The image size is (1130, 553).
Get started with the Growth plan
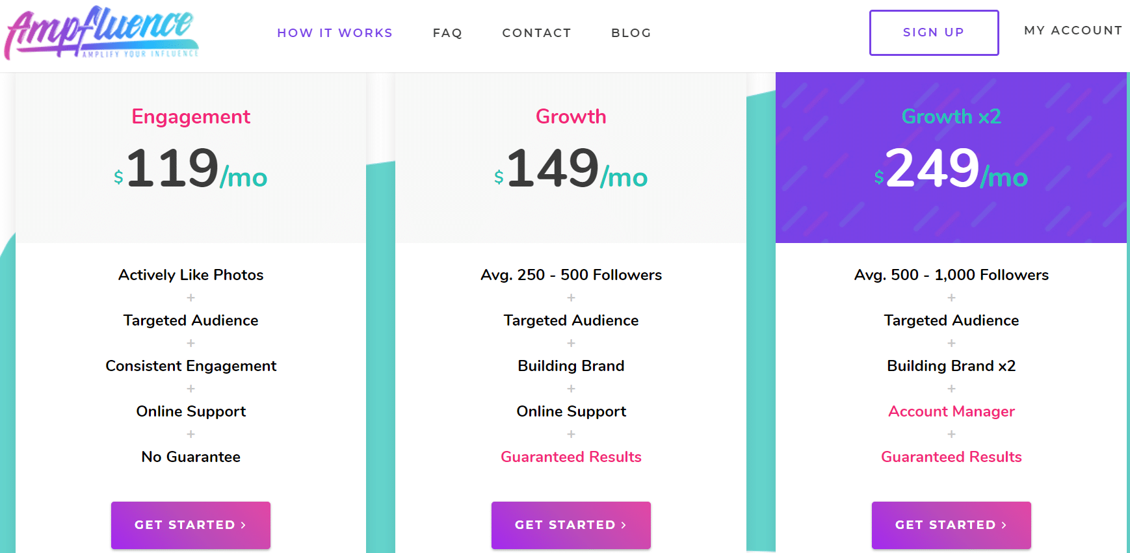[x=571, y=525]
